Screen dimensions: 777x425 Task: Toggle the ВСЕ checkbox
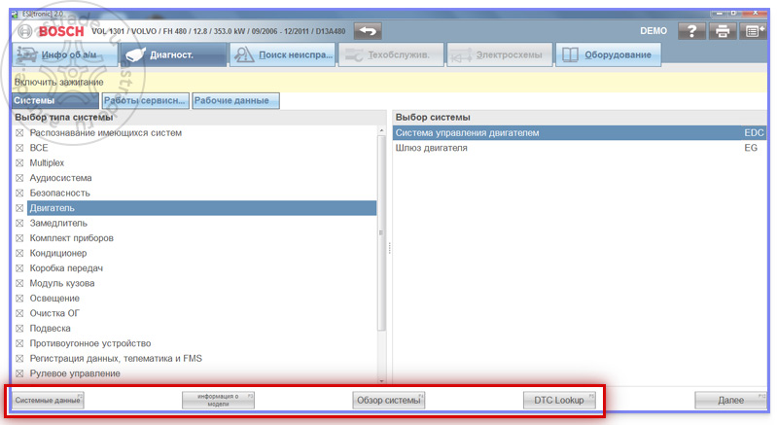19,148
